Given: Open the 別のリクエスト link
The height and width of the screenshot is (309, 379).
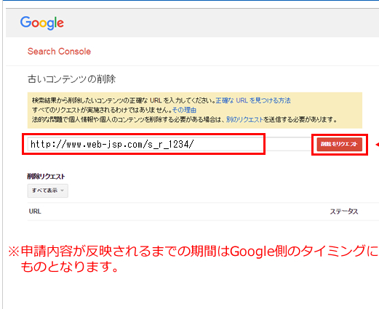Looking at the screenshot, I should (x=244, y=119).
